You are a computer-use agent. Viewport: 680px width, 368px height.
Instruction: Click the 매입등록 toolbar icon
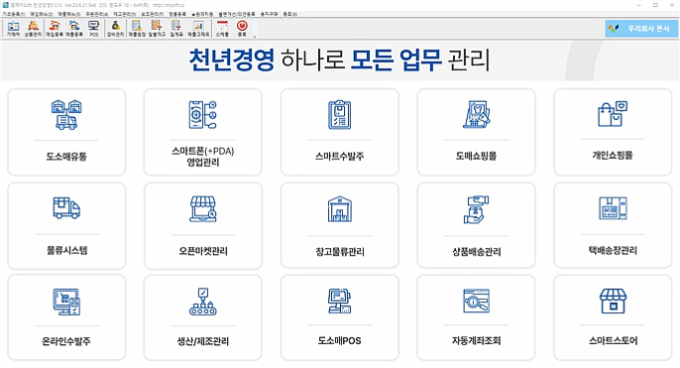pos(55,28)
